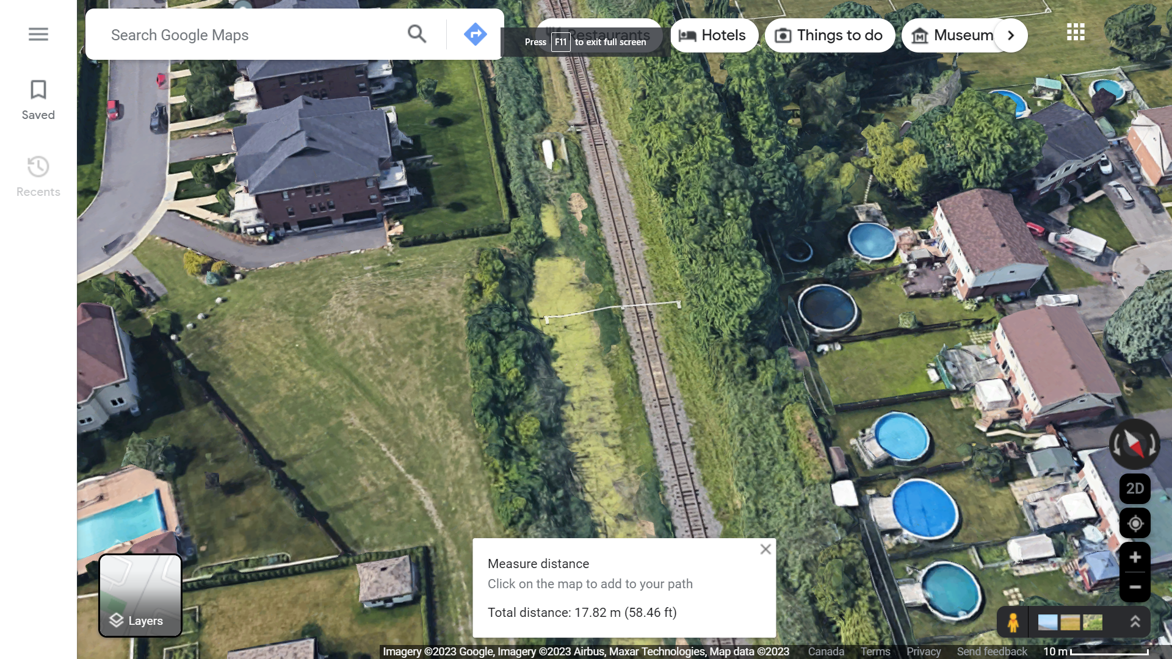Reset compass heading to north
Screen dimensions: 1172x659
point(1135,444)
